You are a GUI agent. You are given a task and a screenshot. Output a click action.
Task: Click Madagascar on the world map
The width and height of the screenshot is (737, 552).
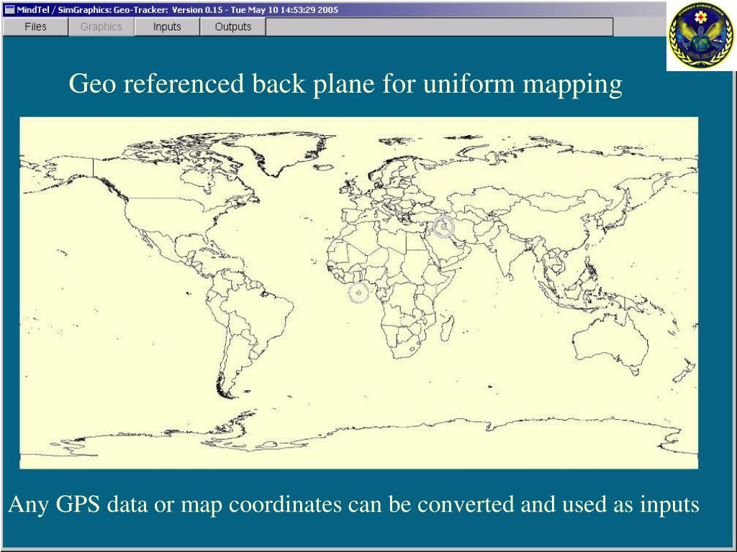[x=447, y=328]
